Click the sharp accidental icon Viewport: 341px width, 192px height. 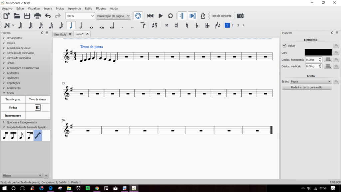176,25
